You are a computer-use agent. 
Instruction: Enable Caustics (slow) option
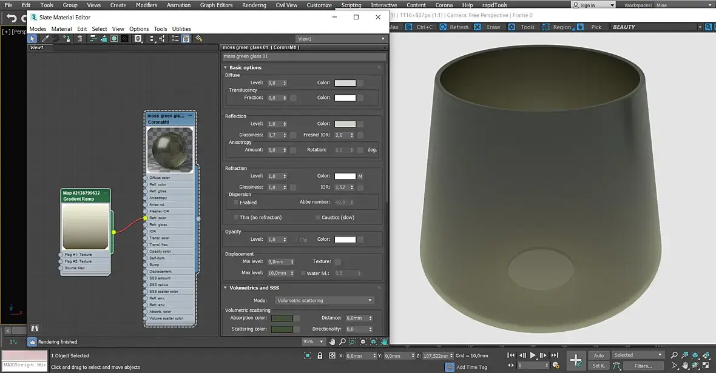click(x=317, y=217)
